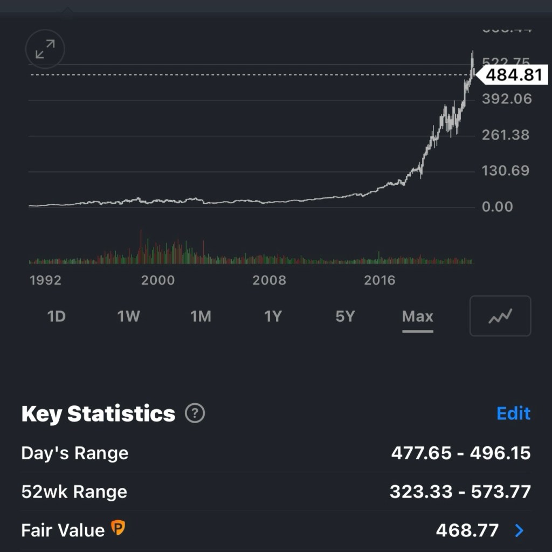Select the Max time range
Viewport: 552px width, 552px height.
tap(417, 316)
